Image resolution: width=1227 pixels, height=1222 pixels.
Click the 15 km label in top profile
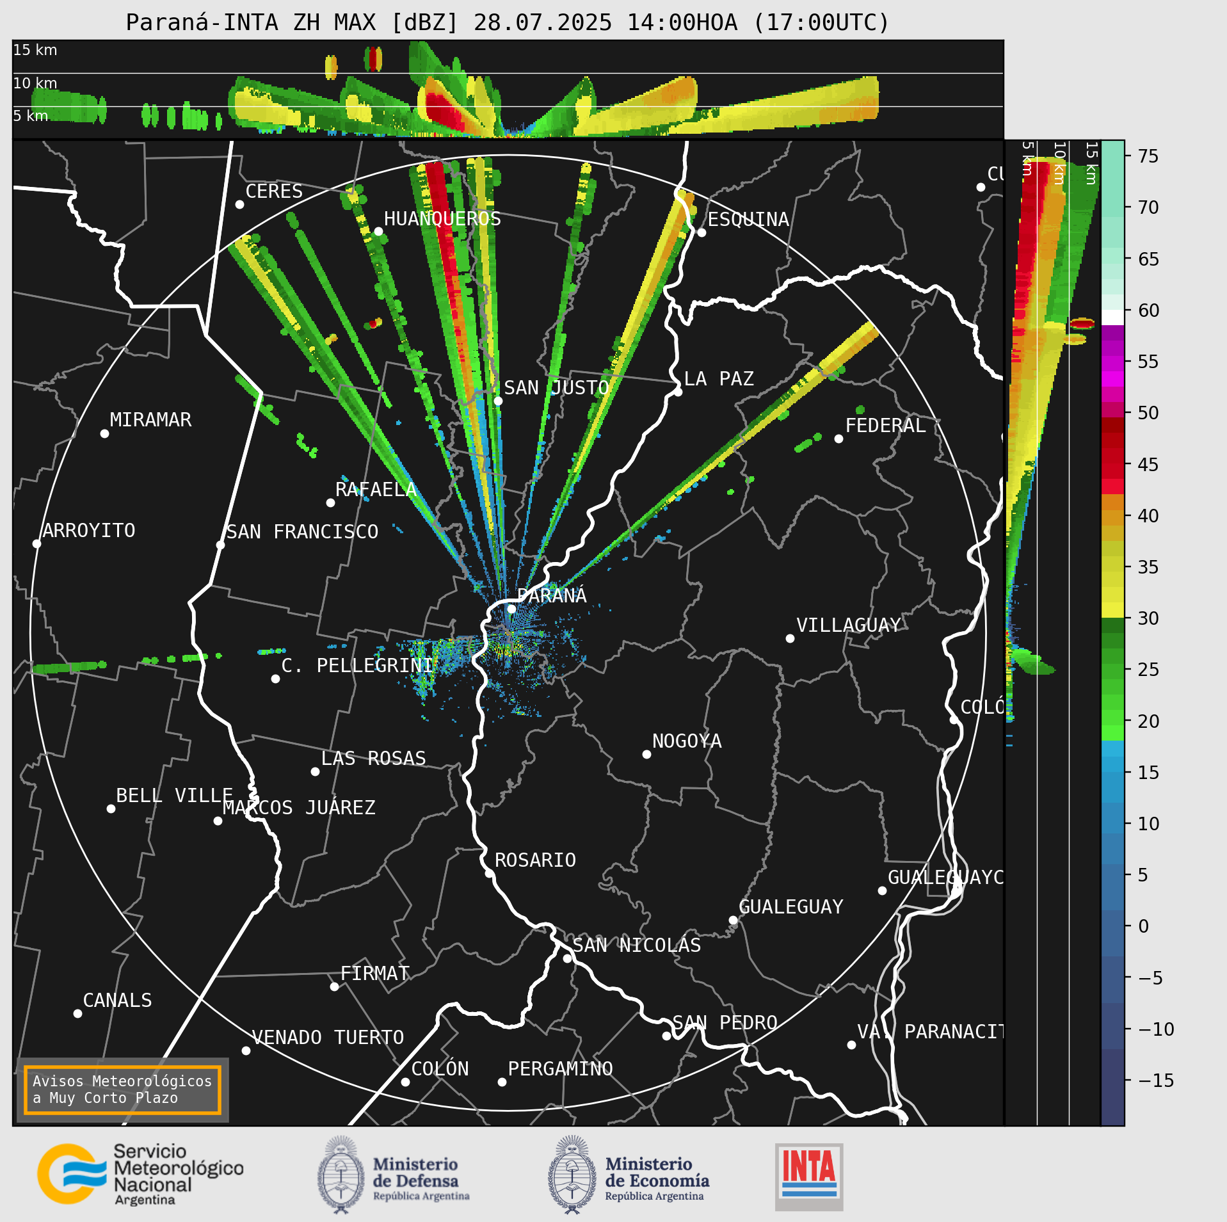tap(35, 50)
